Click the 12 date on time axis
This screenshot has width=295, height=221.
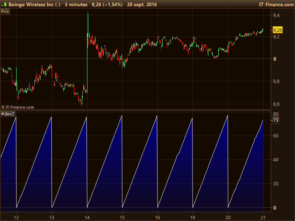click(x=16, y=217)
